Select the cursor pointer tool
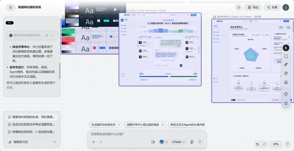The image size is (294, 151). coord(286,47)
